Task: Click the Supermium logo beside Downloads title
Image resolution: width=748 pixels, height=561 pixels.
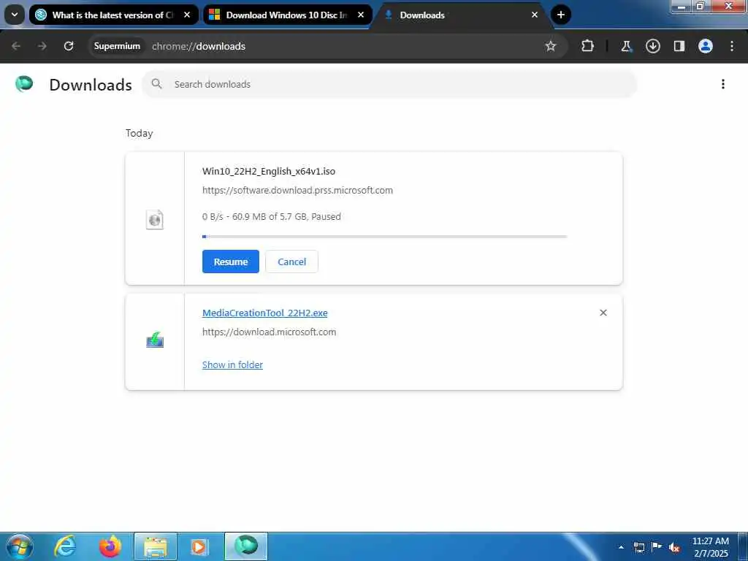Action: click(x=24, y=84)
